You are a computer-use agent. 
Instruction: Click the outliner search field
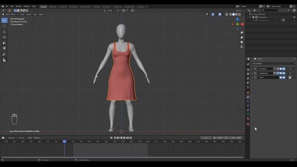pos(270,10)
